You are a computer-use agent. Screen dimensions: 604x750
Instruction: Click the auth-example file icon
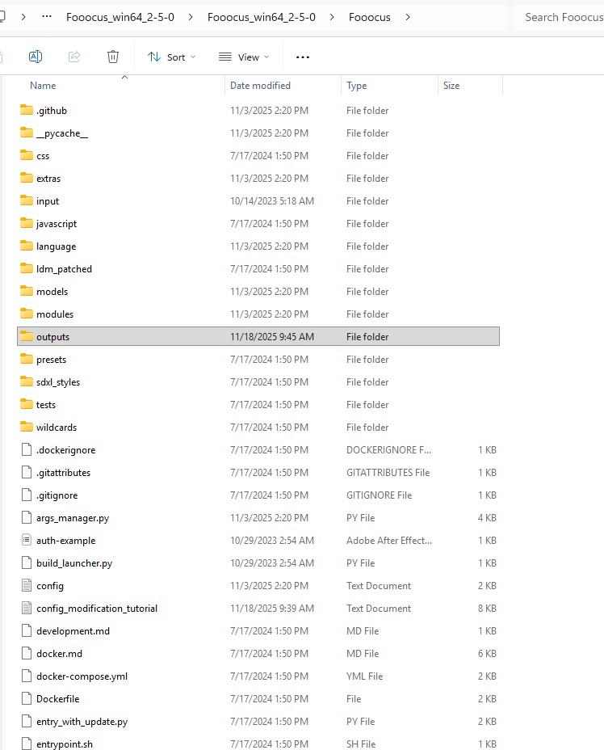(x=27, y=541)
